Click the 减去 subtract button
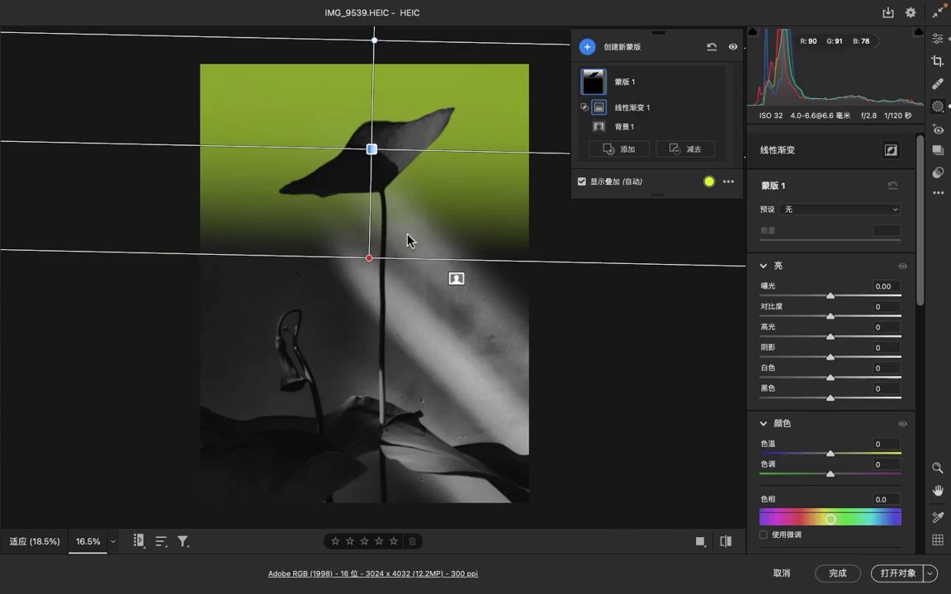Image resolution: width=951 pixels, height=594 pixels. coord(685,149)
